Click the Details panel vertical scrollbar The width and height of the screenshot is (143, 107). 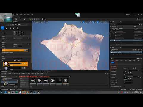(x=142, y=70)
